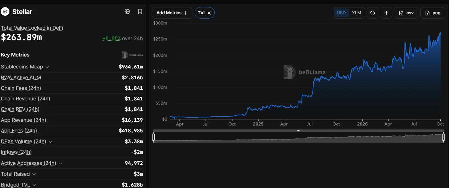Viewport: 449px width, 188px height.
Task: Click the Key Metrics heading
Action: [x=15, y=55]
